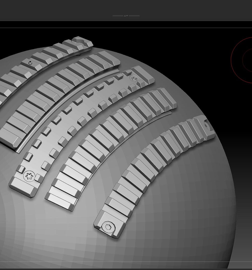
Task: Toggle the top shelf divider arrows
Action: pyautogui.click(x=126, y=16)
